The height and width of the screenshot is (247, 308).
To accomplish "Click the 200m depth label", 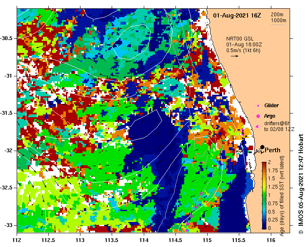I will 277,14.
